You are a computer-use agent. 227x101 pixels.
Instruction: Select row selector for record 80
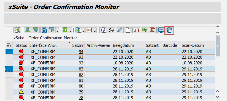[9, 86]
